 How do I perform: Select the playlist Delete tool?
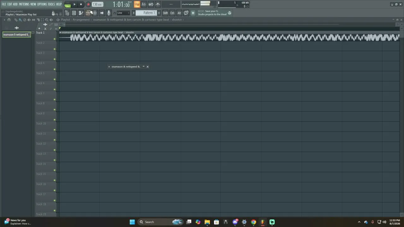[25, 20]
